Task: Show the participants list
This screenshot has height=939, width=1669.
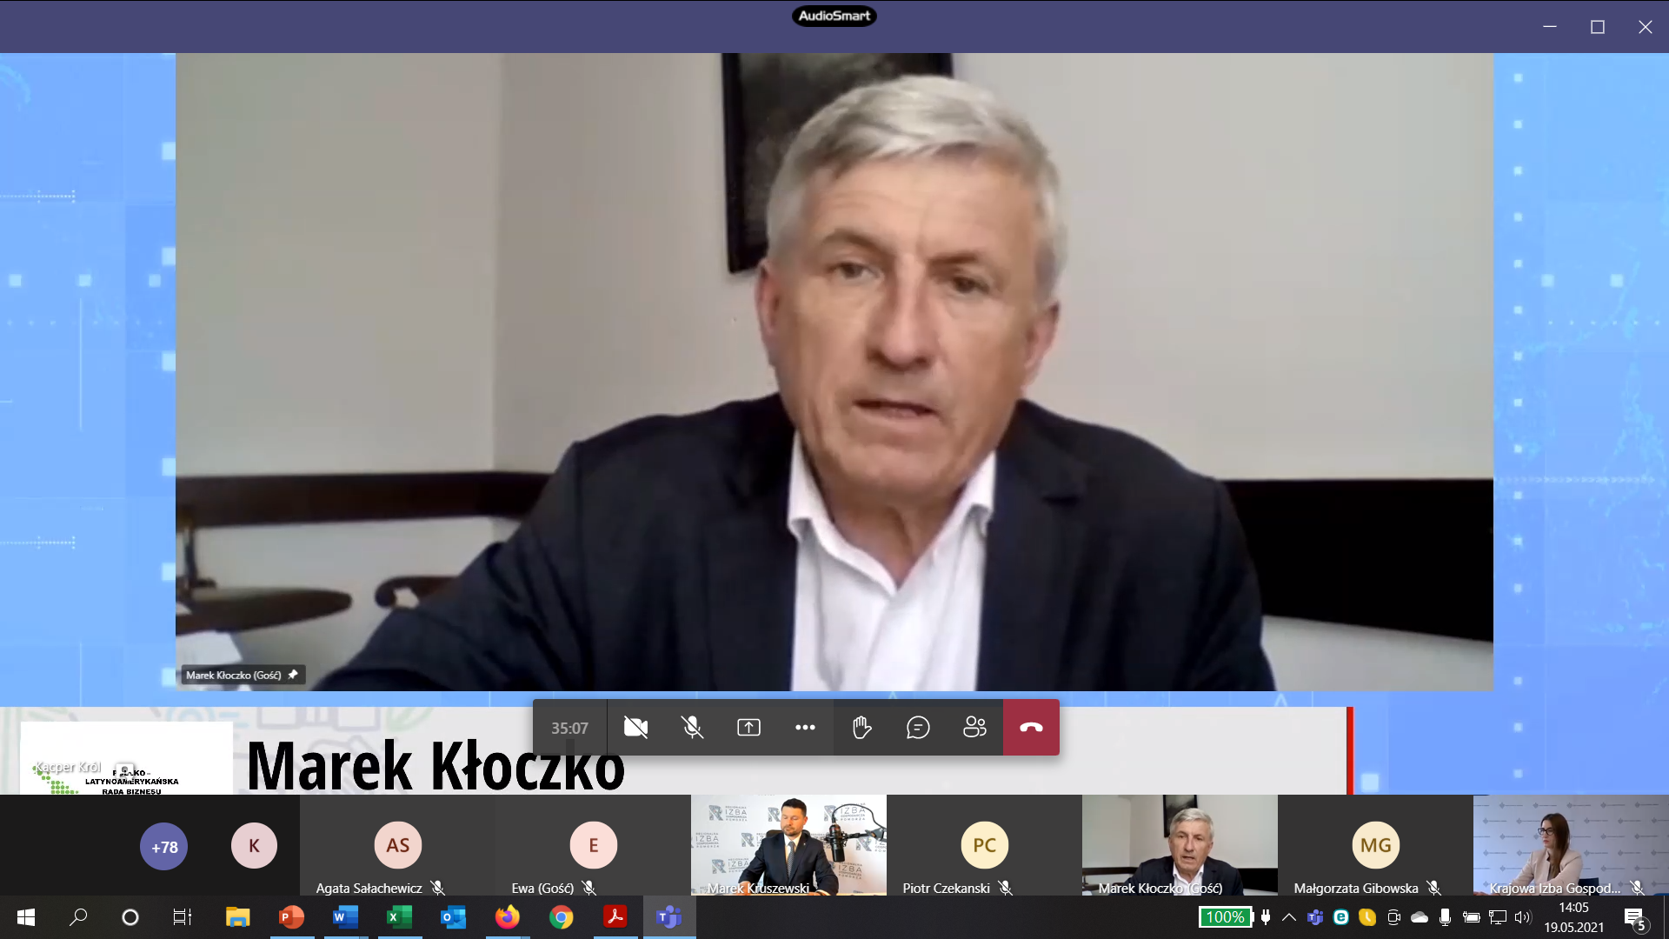Action: coord(974,728)
